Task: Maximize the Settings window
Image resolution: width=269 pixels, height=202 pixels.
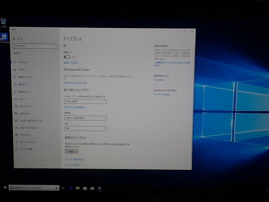Action: (x=185, y=31)
